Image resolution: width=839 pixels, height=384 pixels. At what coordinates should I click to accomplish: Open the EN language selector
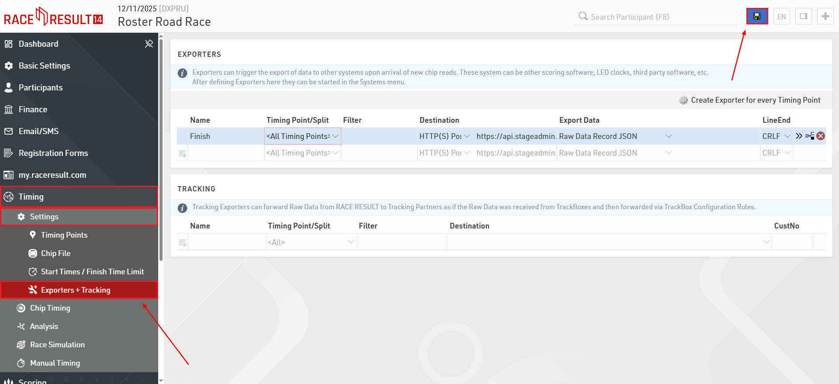point(782,17)
